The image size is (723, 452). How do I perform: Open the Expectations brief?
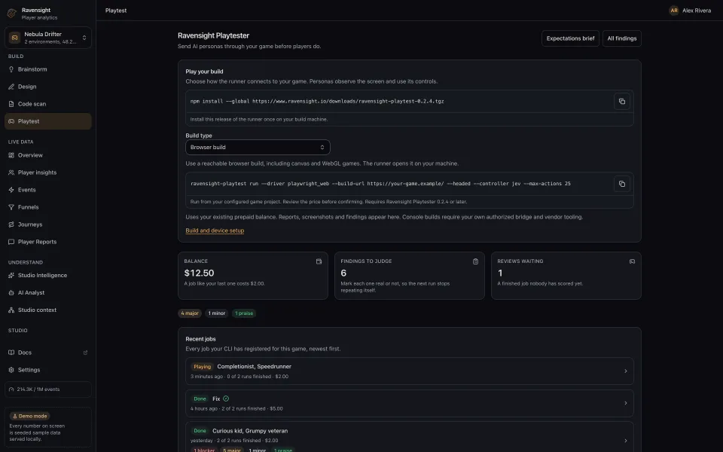[570, 38]
